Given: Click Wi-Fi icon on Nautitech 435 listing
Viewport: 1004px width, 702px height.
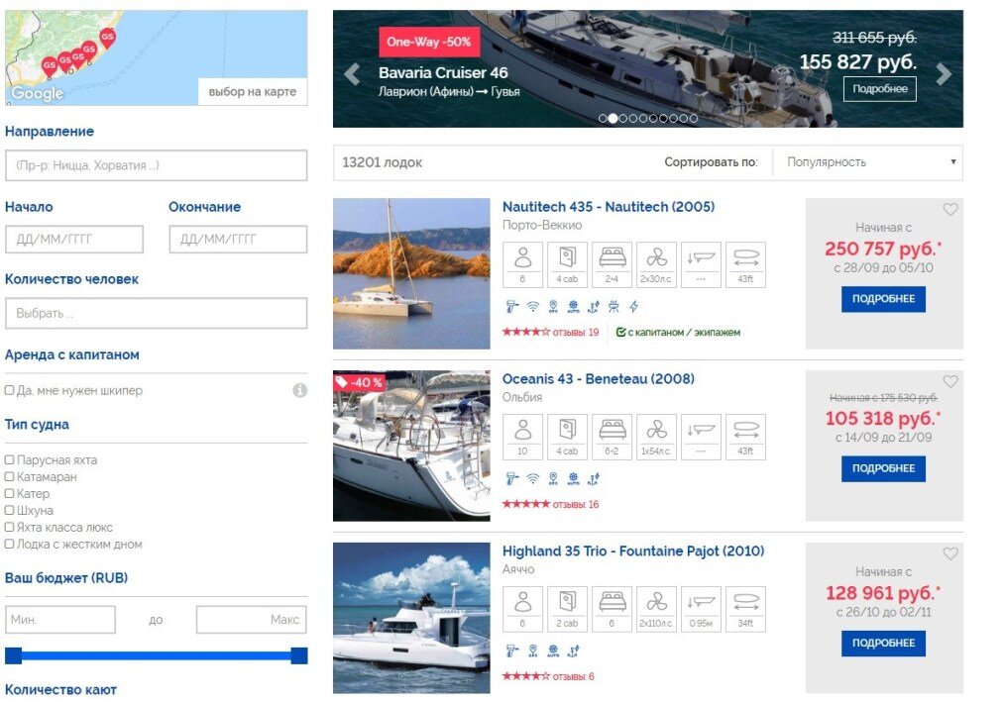Looking at the screenshot, I should point(533,307).
